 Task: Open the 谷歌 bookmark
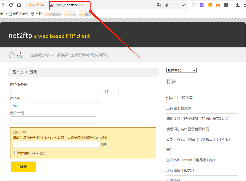click(36, 14)
